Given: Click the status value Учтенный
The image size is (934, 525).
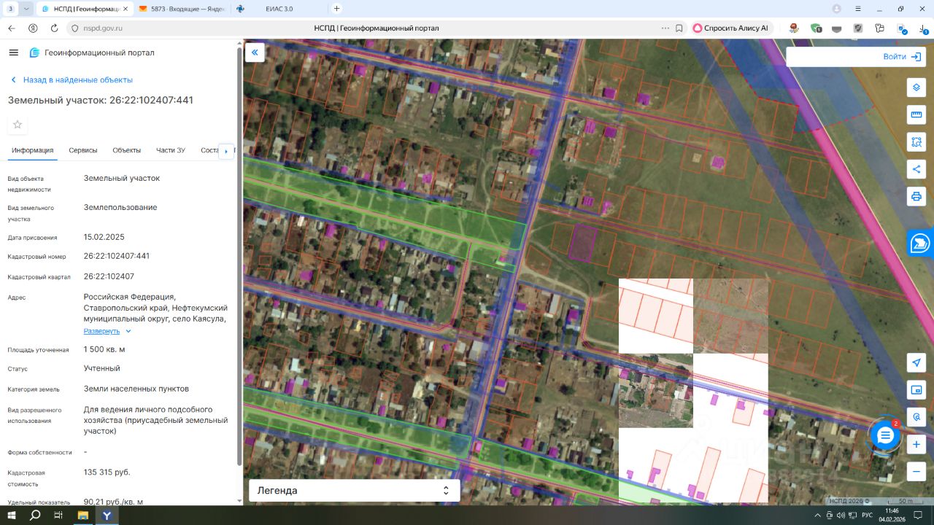Looking at the screenshot, I should coord(102,368).
